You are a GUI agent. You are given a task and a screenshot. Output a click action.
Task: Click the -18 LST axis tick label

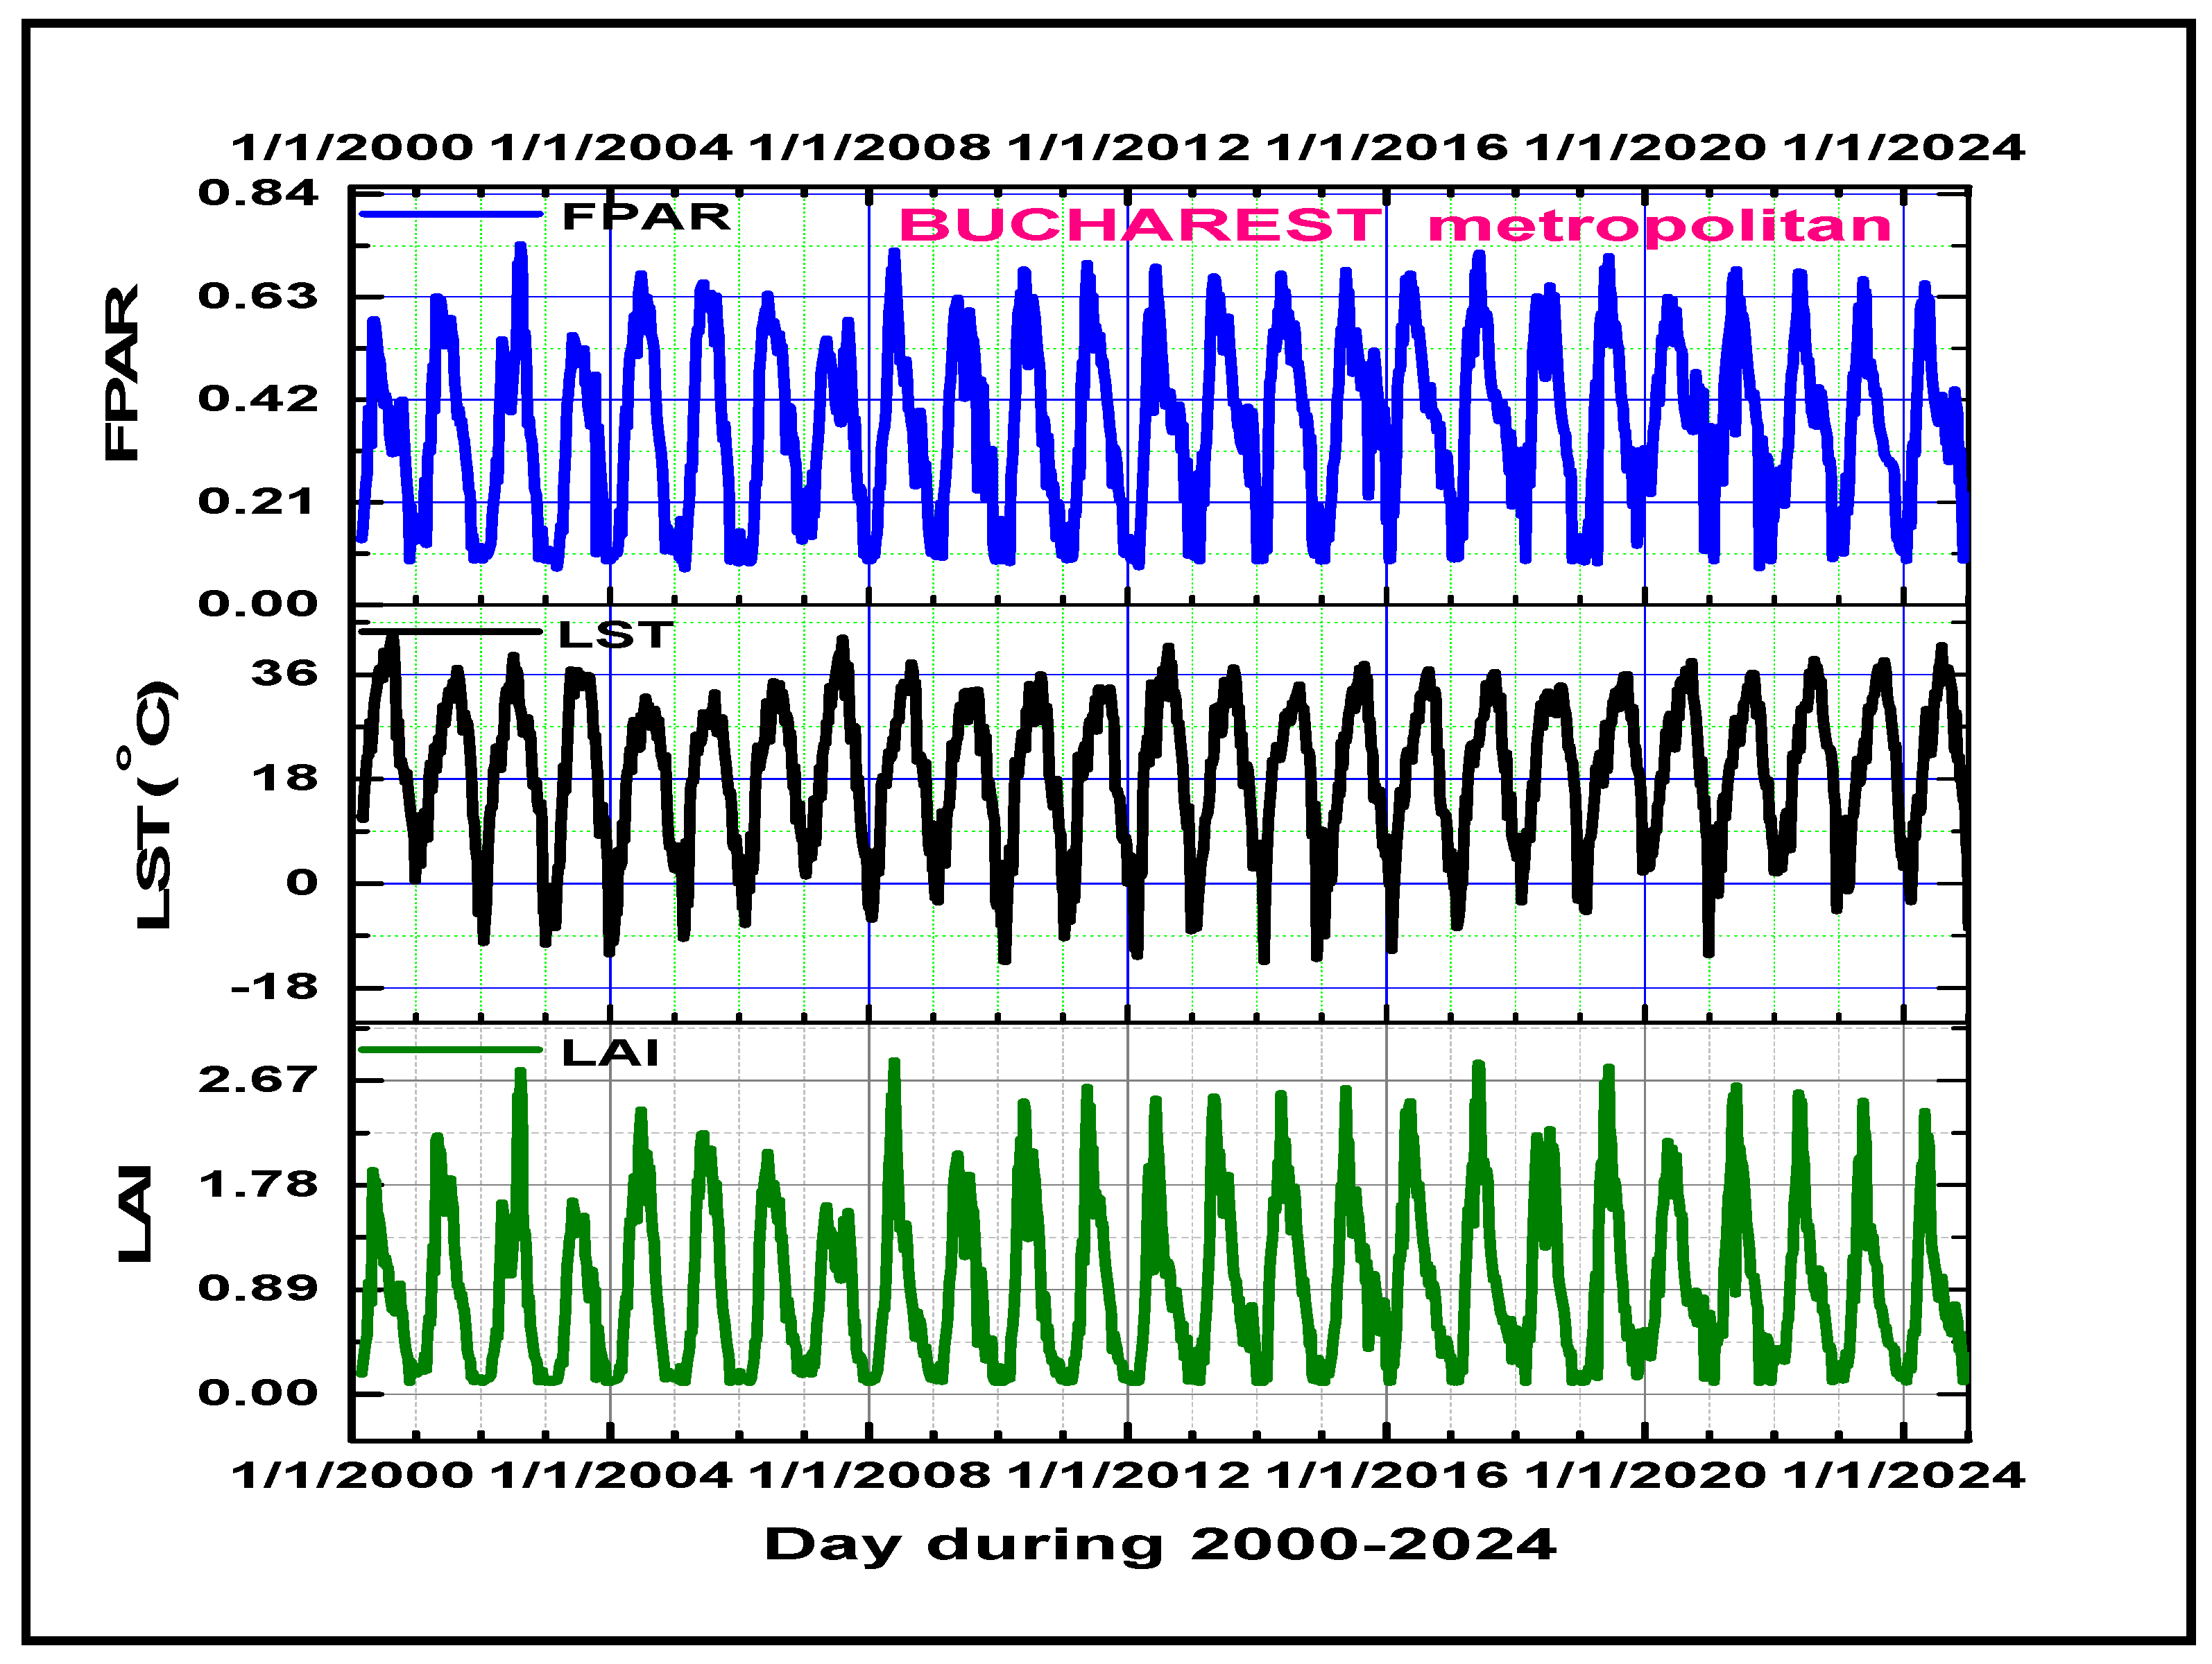[x=273, y=987]
